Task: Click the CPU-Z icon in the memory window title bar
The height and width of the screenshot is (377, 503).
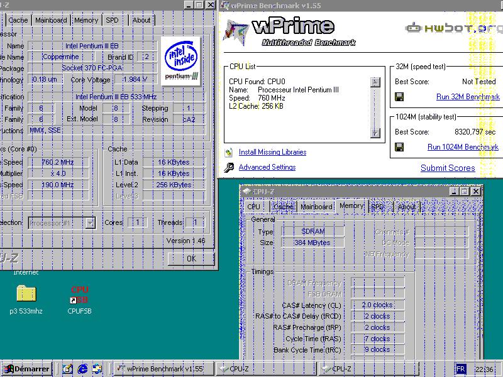Action: coord(246,192)
